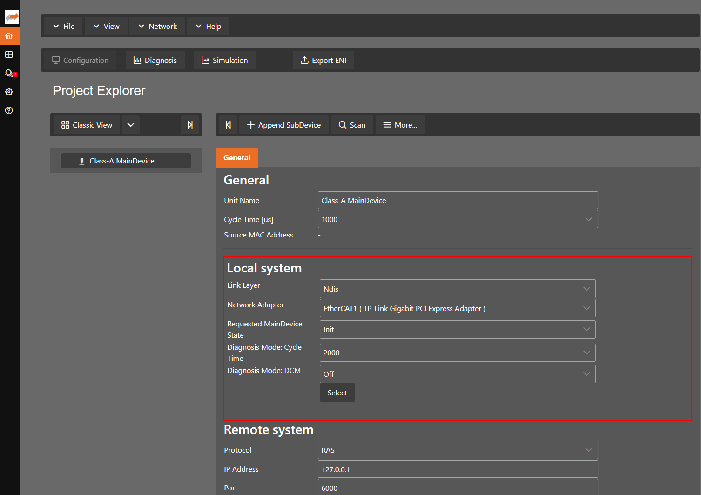Click the Source MAC Address label

pyautogui.click(x=258, y=235)
